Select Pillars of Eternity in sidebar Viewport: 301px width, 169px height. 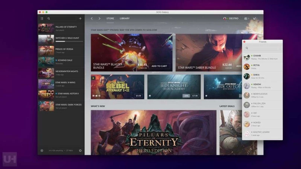(61, 29)
